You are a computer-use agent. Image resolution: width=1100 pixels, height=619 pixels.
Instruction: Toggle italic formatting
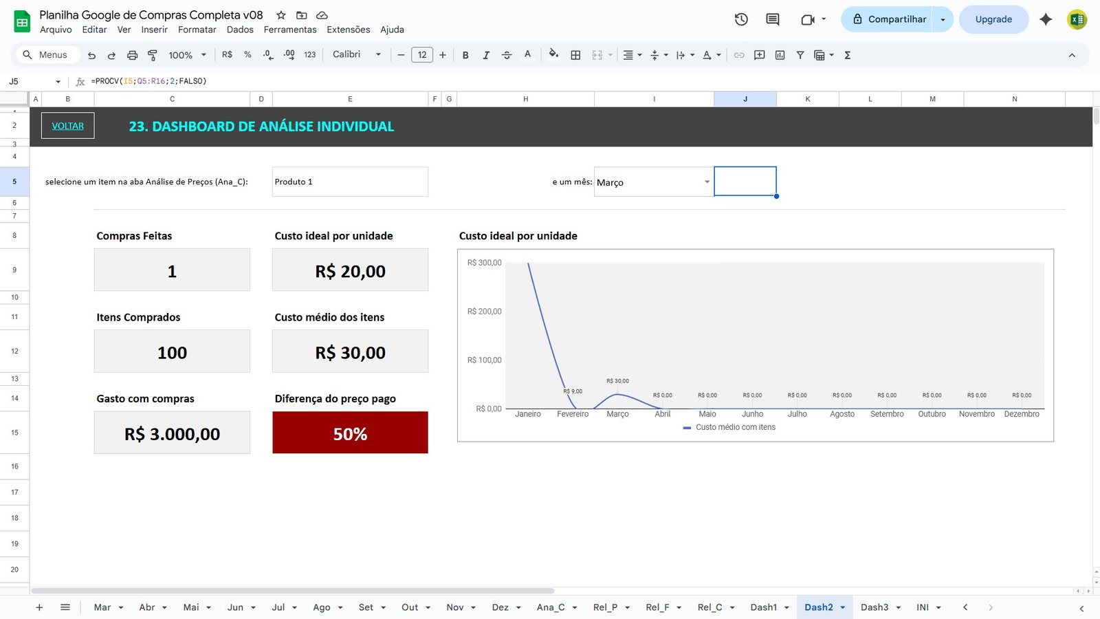(x=486, y=54)
